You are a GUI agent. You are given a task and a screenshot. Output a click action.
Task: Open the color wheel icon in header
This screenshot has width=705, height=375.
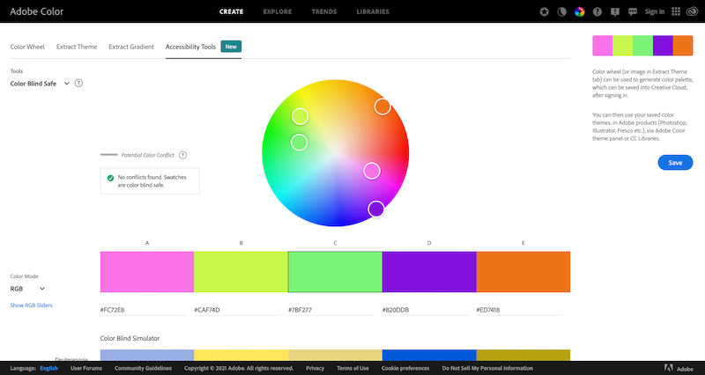(x=580, y=12)
